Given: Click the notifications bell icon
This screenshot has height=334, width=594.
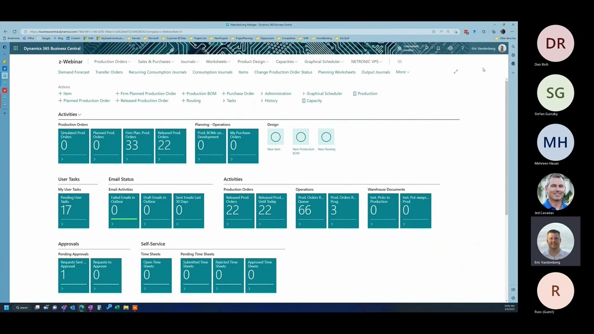Looking at the screenshot, I should coord(438,48).
